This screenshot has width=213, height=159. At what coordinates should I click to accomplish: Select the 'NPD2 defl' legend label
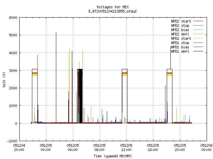pos(180,34)
